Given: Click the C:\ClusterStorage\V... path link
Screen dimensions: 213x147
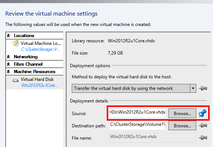Looking at the screenshot, I should [41, 49].
